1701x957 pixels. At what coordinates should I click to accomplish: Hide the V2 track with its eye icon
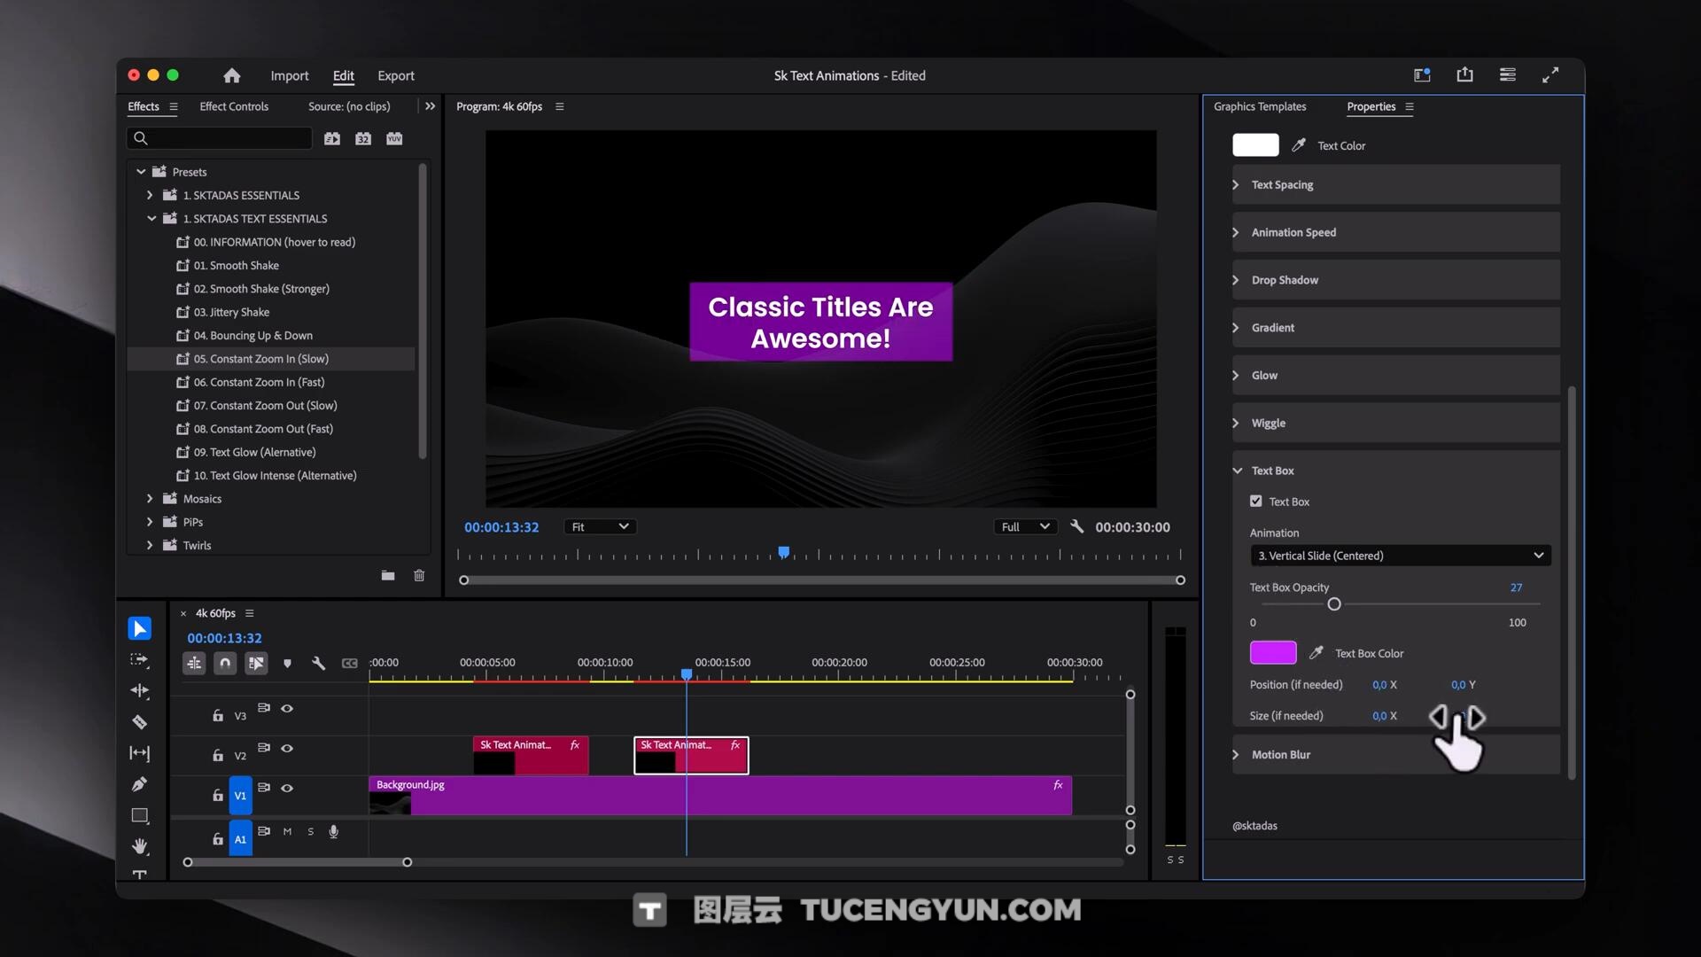click(287, 749)
